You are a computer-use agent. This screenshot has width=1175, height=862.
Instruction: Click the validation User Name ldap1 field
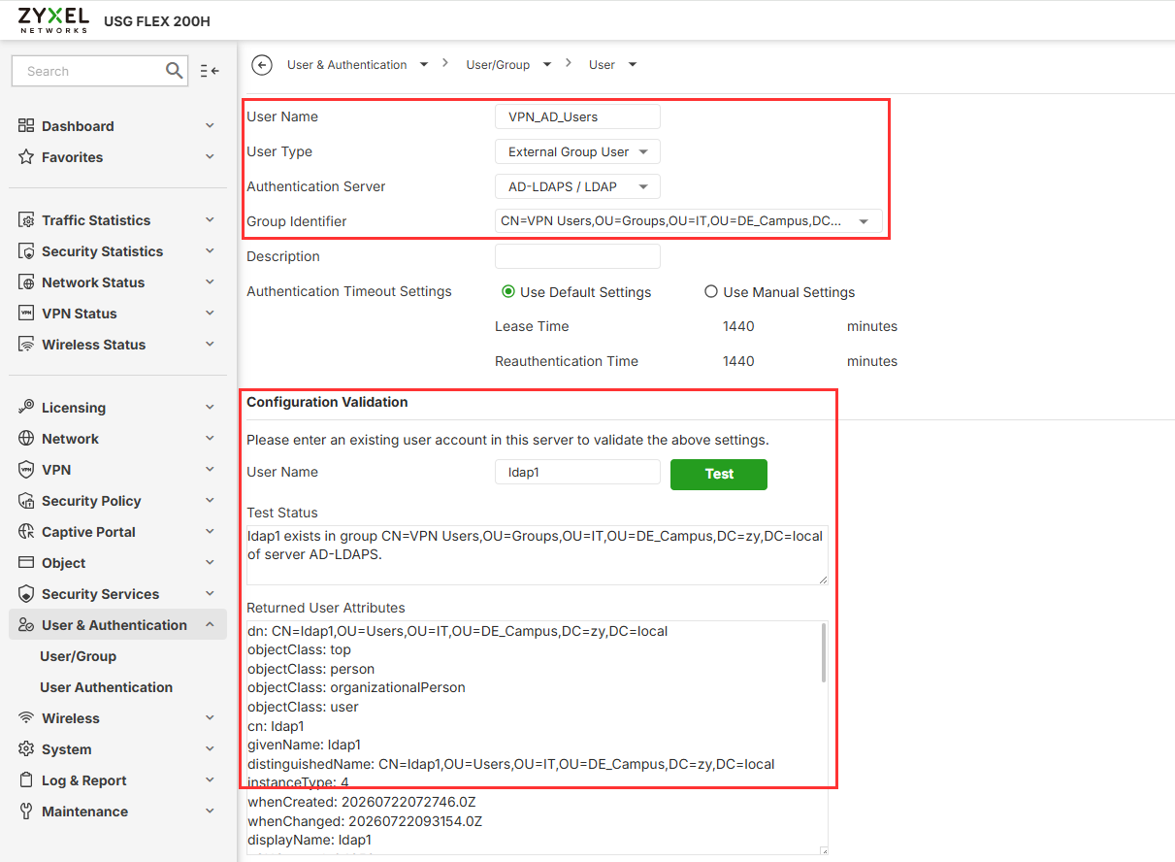(x=577, y=472)
